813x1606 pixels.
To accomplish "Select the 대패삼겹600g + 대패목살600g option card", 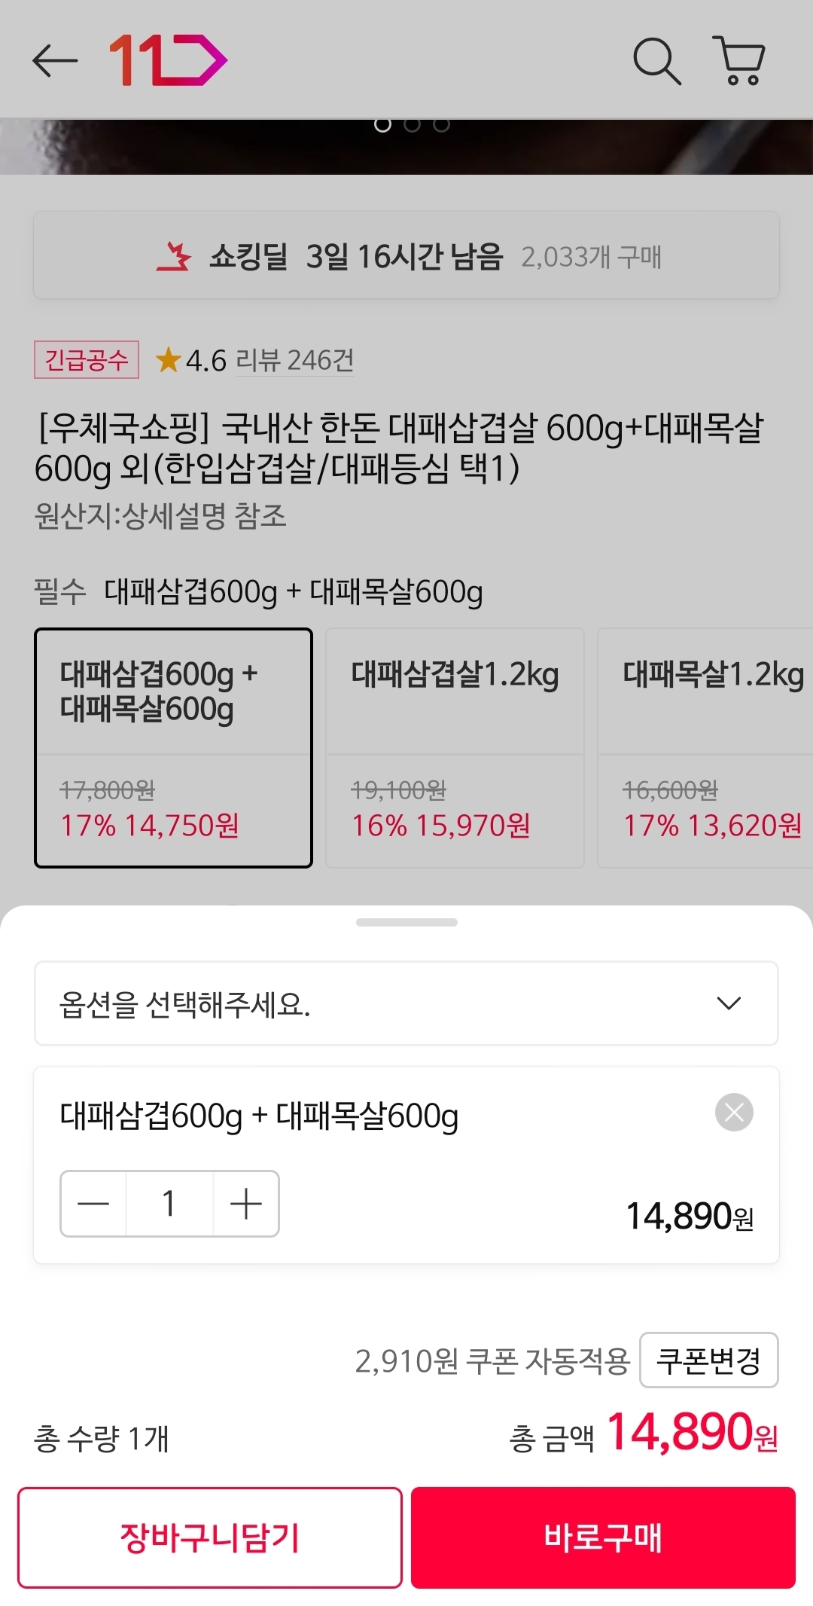I will point(173,747).
